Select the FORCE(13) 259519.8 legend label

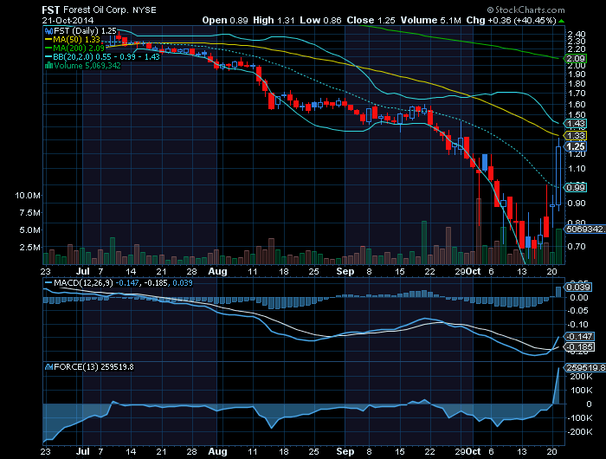point(93,366)
